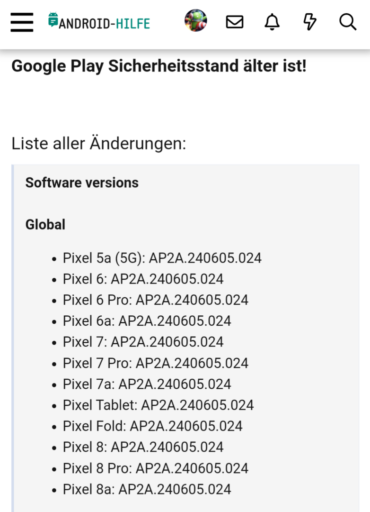Click the Pixel 7a build entry

[x=147, y=384]
